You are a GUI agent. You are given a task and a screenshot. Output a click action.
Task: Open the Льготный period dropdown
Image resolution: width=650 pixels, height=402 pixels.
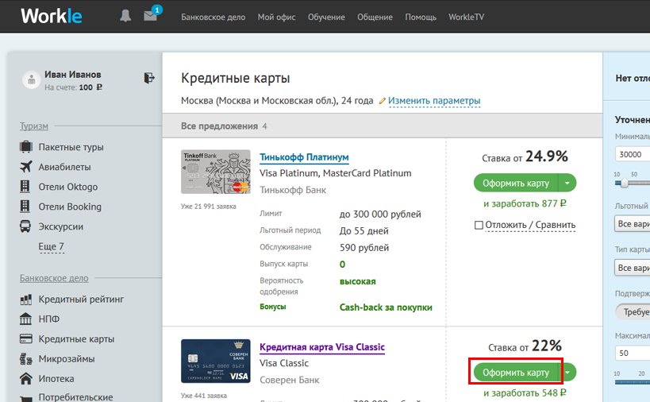pos(632,223)
